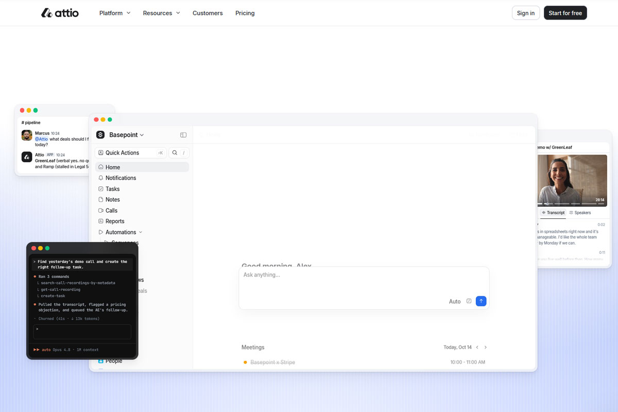The image size is (618, 412).
Task: Click get-call-recording command in terminal
Action: (x=60, y=289)
